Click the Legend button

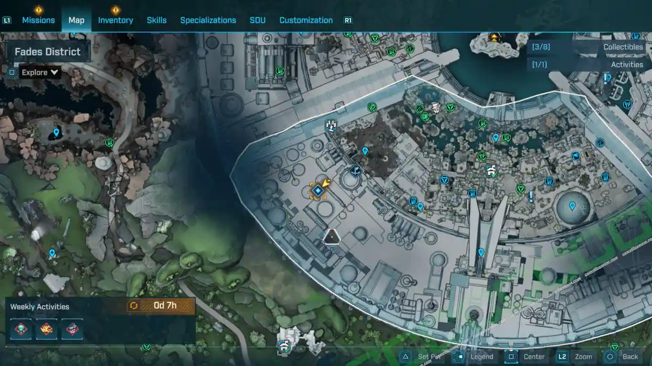tap(480, 357)
